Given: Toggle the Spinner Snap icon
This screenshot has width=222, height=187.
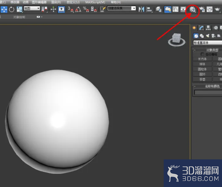Looking at the screenshot, I should point(94,9).
